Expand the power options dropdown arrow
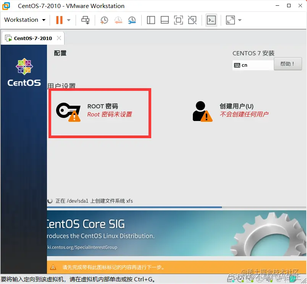The height and width of the screenshot is (284, 307). point(68,20)
